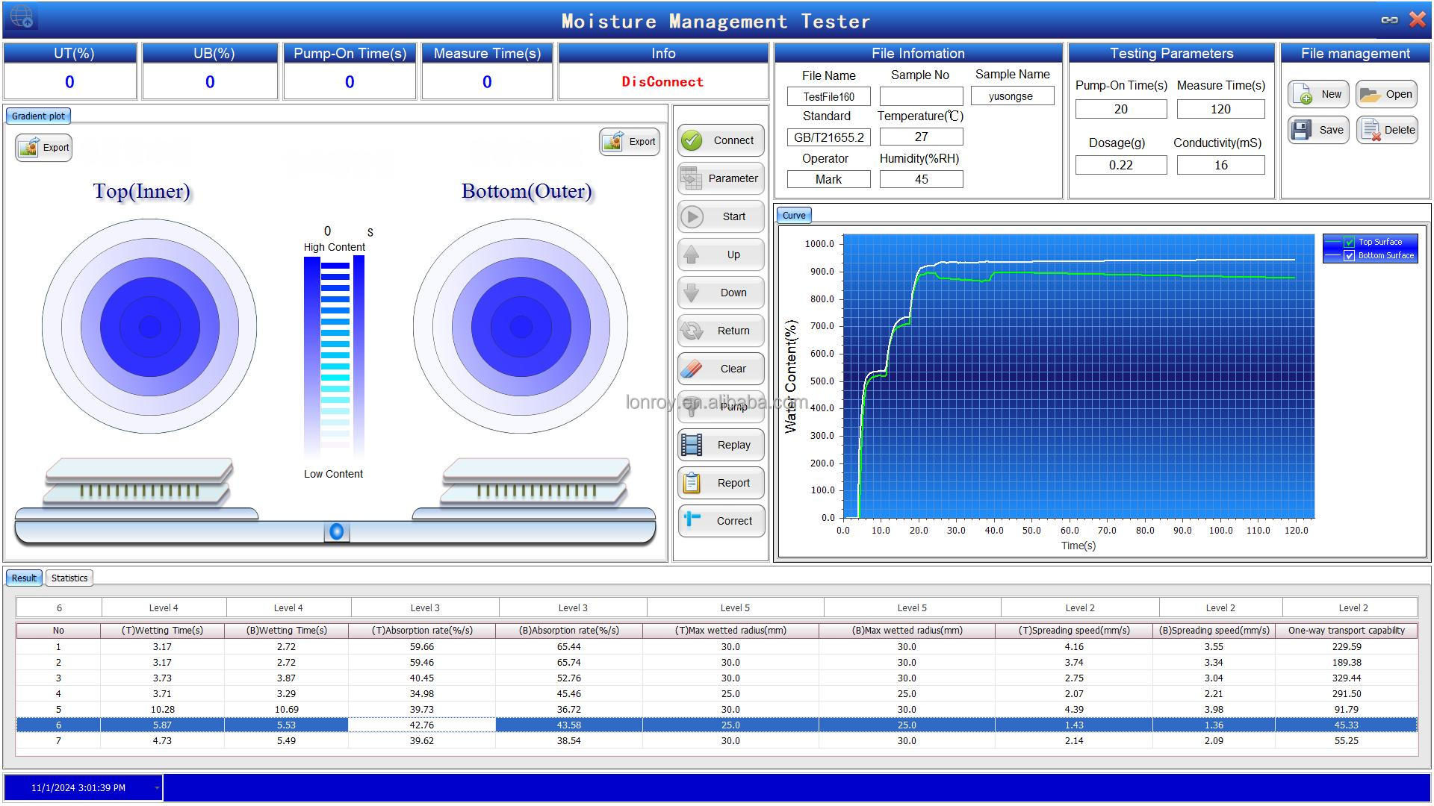Viewport: 1434px width, 806px height.
Task: Save the file with the floppy disk button
Action: tap(1318, 130)
